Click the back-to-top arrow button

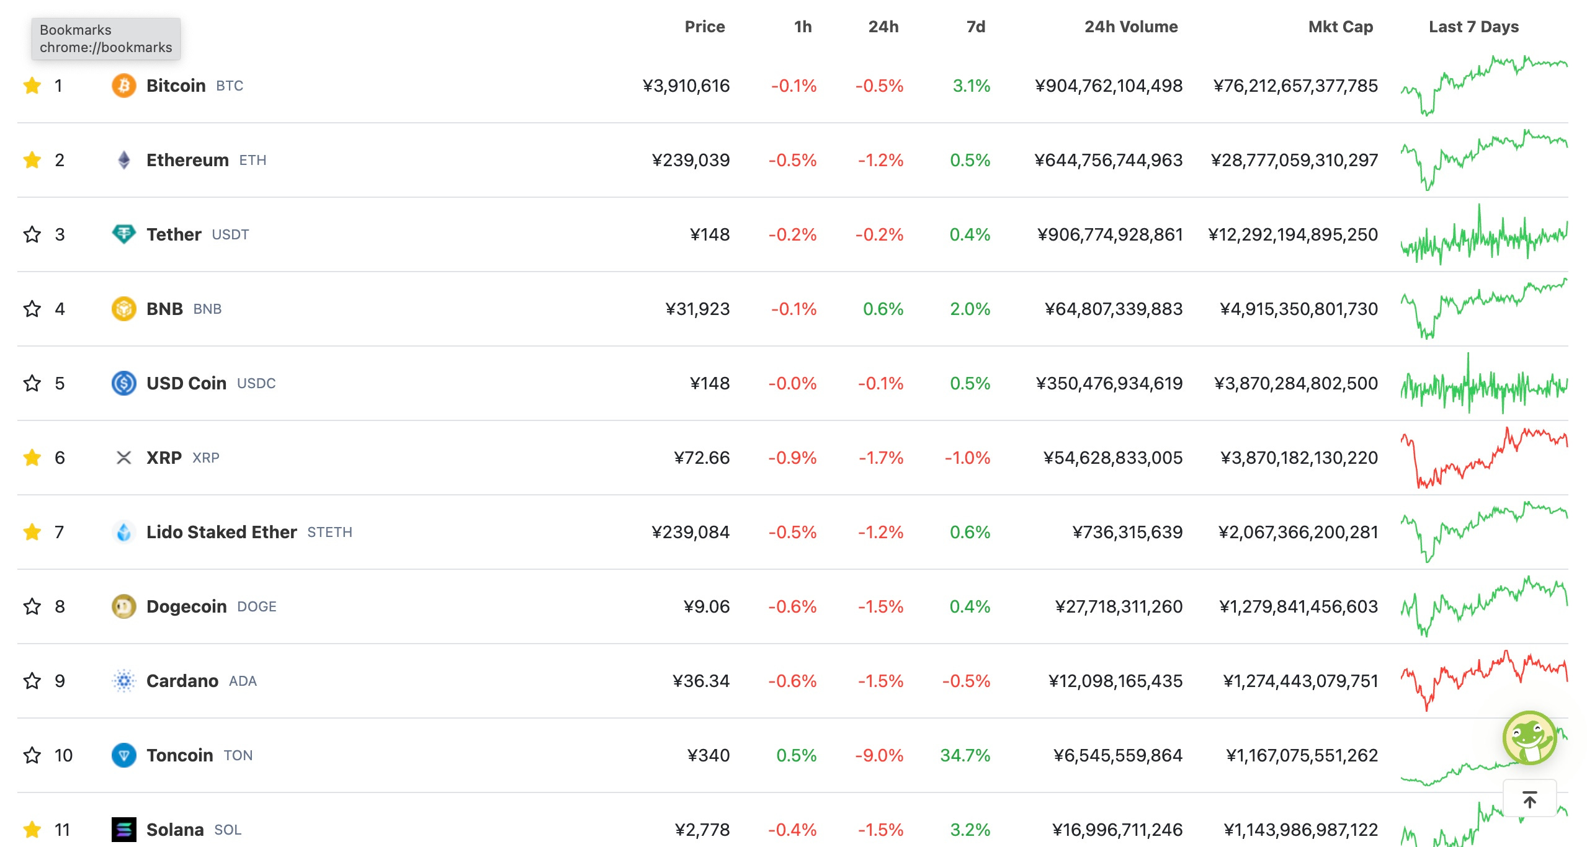(1530, 800)
